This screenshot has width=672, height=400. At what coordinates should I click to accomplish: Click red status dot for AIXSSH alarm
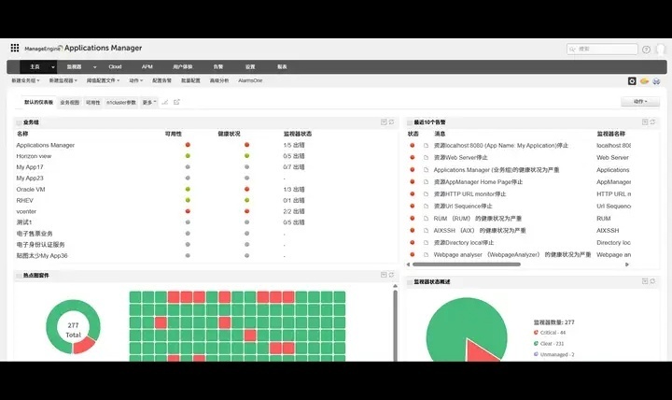tap(413, 231)
